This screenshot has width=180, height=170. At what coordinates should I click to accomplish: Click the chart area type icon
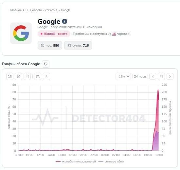38,76
